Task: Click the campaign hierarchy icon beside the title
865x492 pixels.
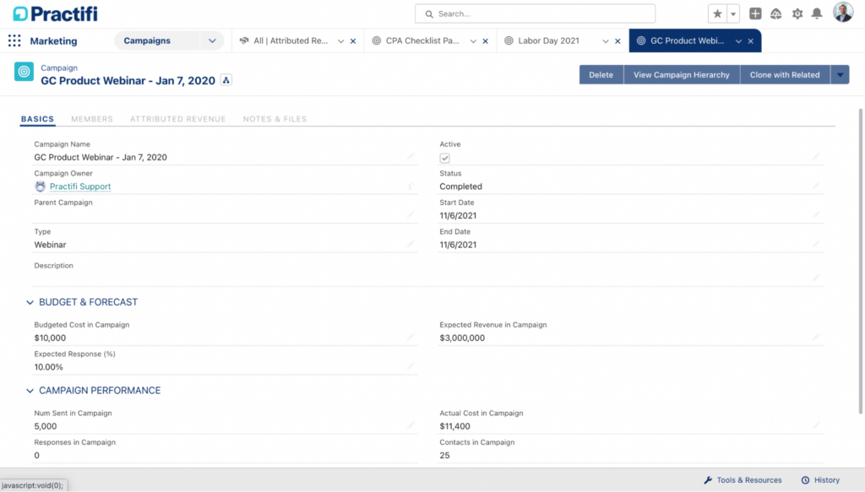Action: 226,79
